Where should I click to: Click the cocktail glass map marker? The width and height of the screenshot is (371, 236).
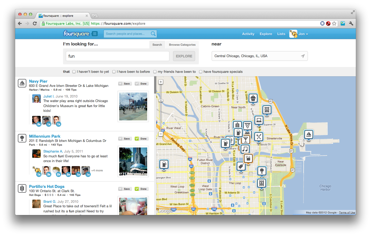point(245,139)
